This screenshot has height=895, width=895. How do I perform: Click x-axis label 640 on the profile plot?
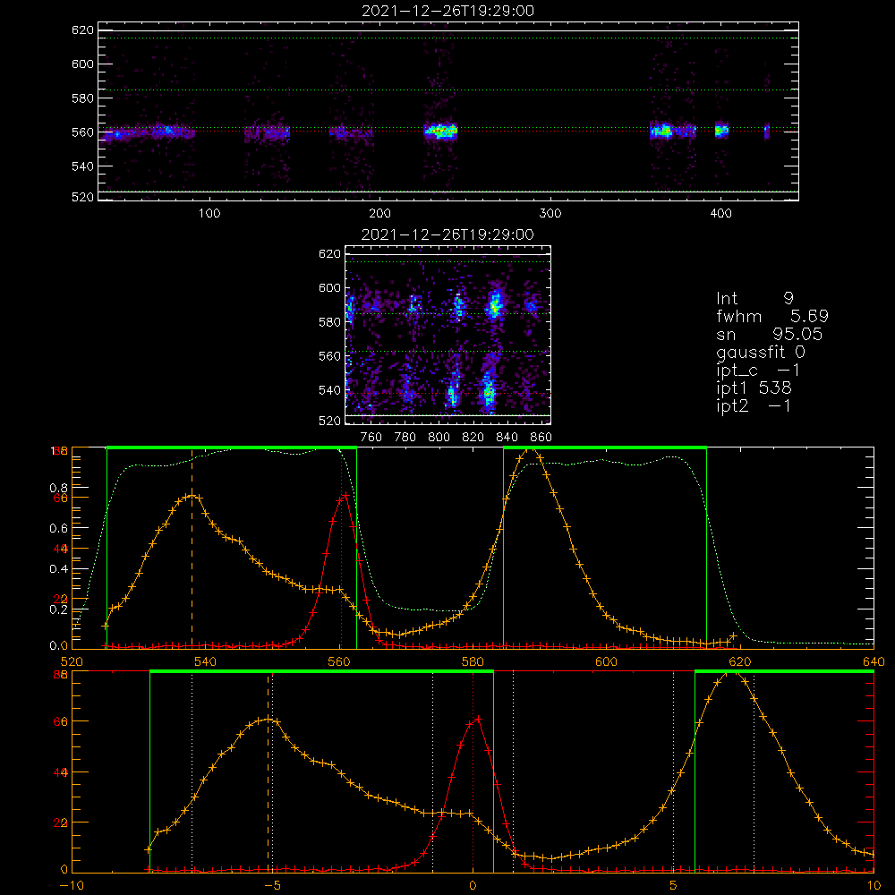874,662
